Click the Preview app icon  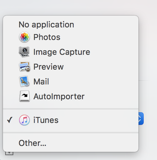[24, 67]
